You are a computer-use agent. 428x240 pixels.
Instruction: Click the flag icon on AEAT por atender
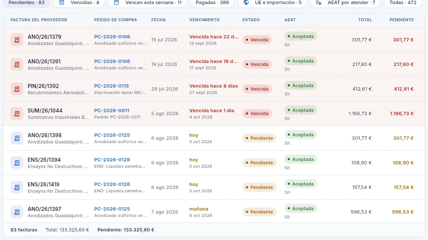(x=318, y=3)
